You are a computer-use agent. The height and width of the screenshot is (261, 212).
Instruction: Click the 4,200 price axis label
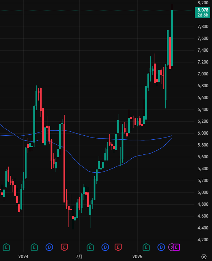(x=203, y=240)
